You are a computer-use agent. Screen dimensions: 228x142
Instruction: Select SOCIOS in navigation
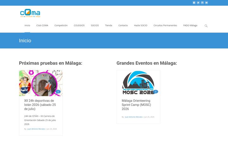pos(95,25)
